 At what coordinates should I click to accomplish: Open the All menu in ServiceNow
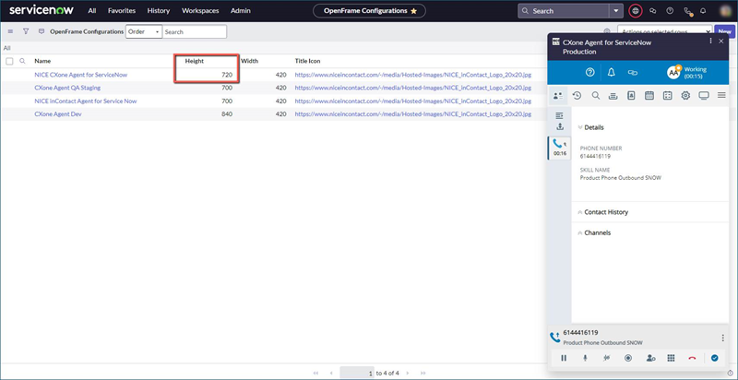pyautogui.click(x=91, y=10)
